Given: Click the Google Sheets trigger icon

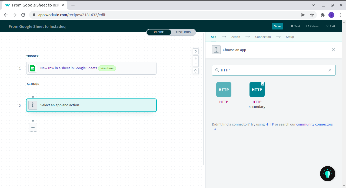Looking at the screenshot, I should (33, 68).
